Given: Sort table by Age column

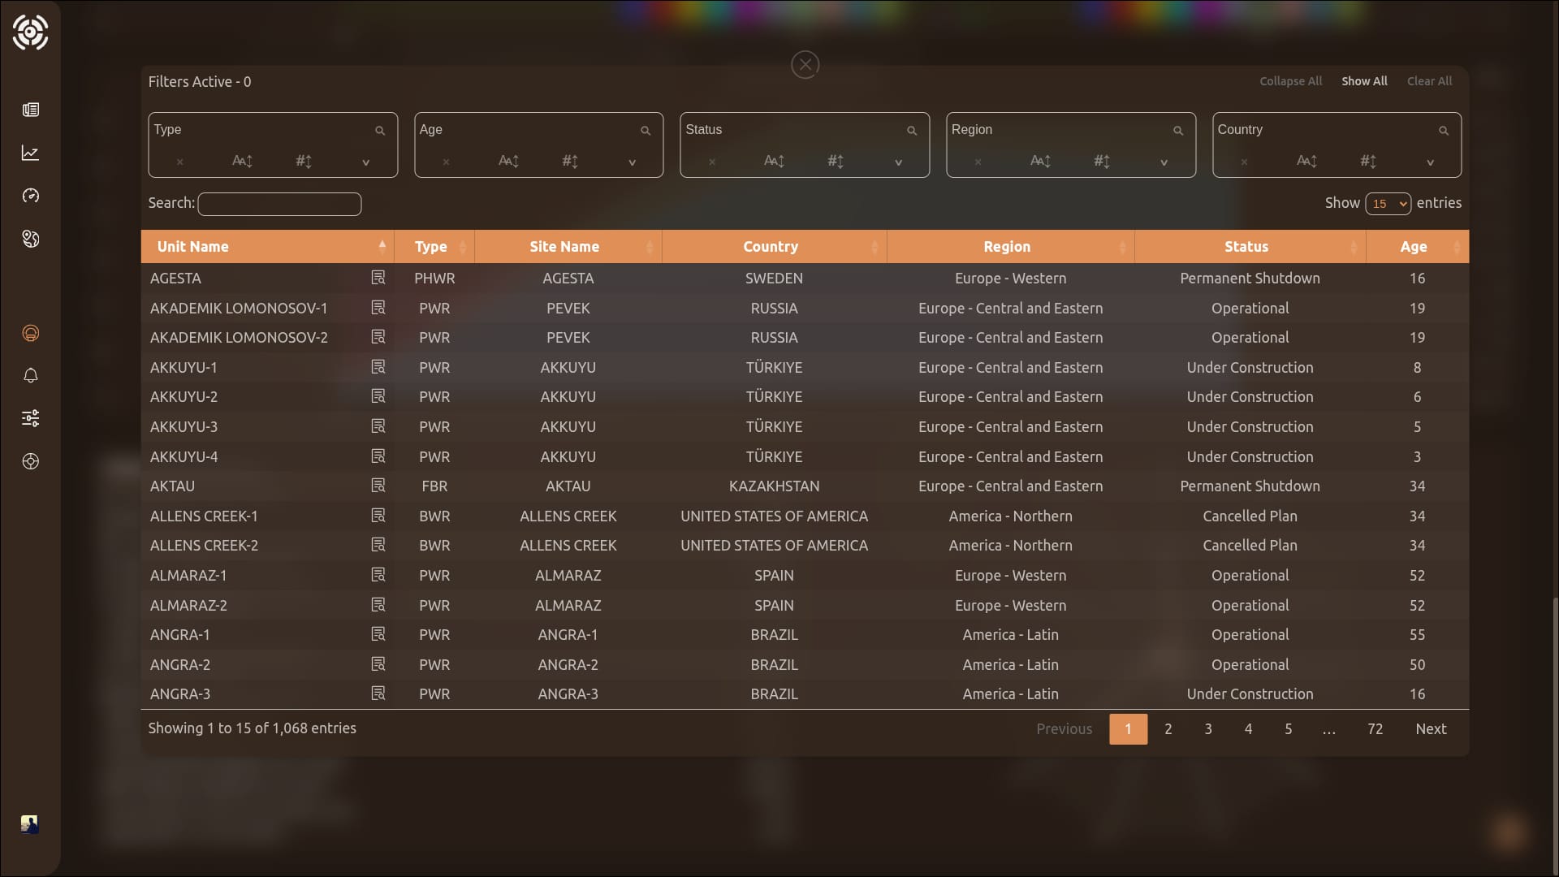Looking at the screenshot, I should pyautogui.click(x=1418, y=246).
